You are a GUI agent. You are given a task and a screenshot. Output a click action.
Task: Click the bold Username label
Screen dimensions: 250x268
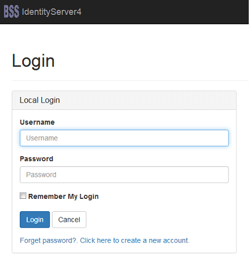coord(37,122)
